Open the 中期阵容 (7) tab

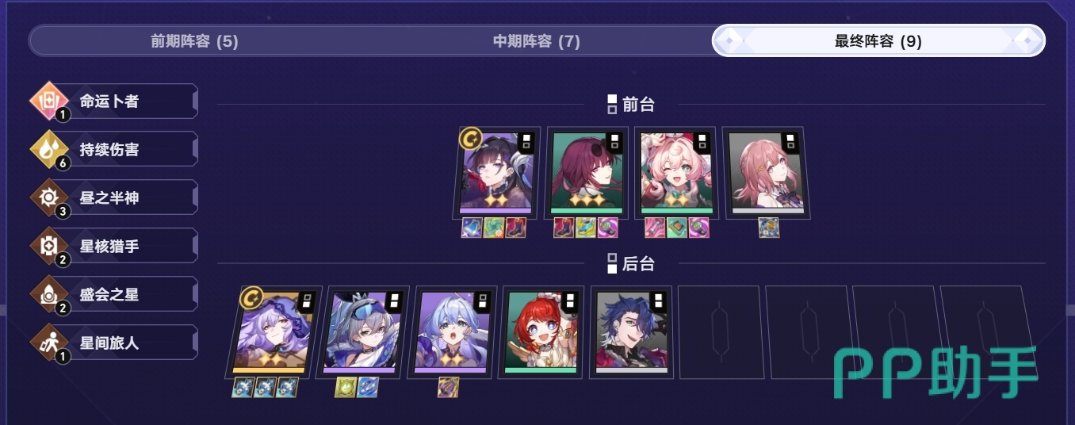(537, 41)
